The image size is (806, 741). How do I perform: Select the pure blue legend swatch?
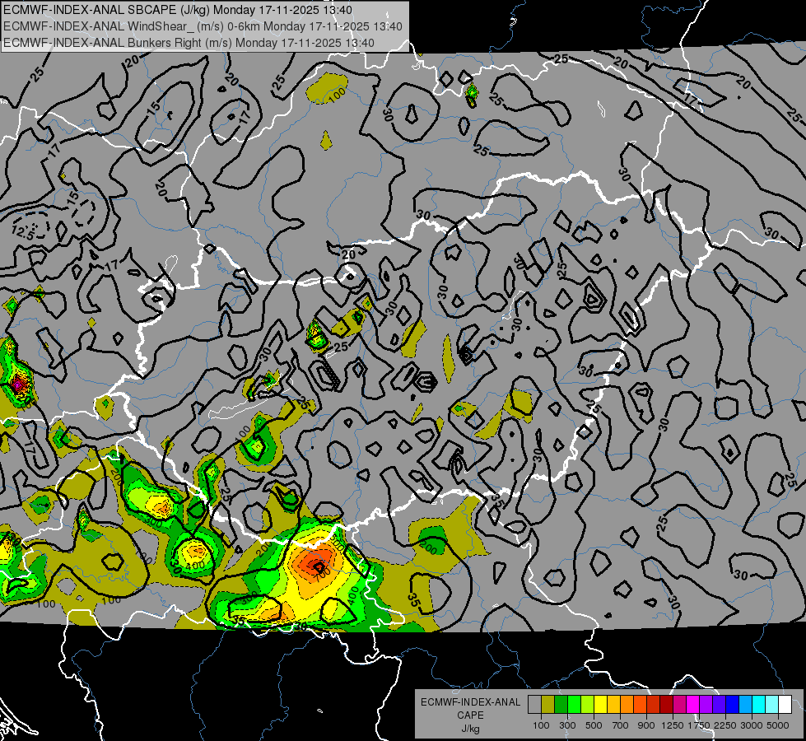click(733, 704)
